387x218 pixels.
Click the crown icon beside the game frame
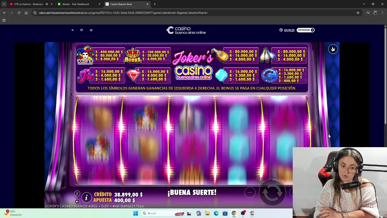(x=333, y=49)
